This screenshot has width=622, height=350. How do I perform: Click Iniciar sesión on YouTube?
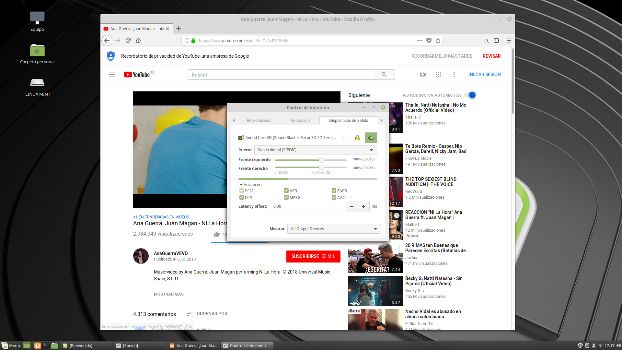(484, 75)
